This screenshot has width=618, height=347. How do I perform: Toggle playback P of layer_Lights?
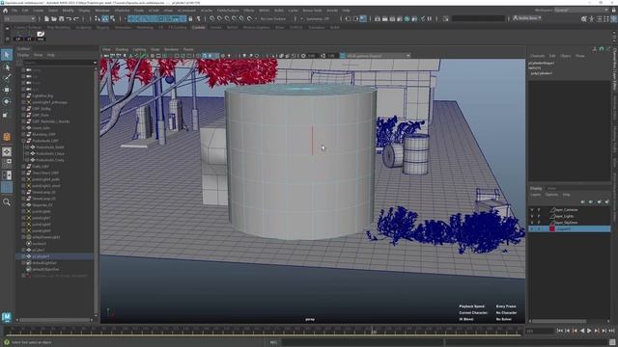pos(539,216)
